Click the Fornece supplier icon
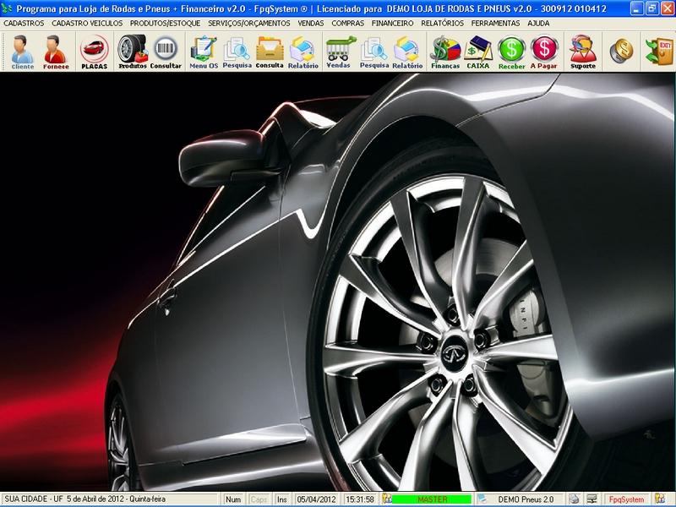This screenshot has height=507, width=676. [57, 52]
